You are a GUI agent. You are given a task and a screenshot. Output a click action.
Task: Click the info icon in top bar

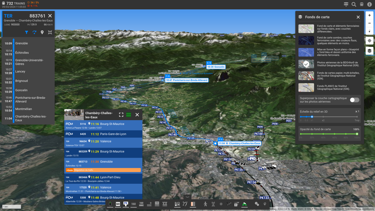coord(370,4)
